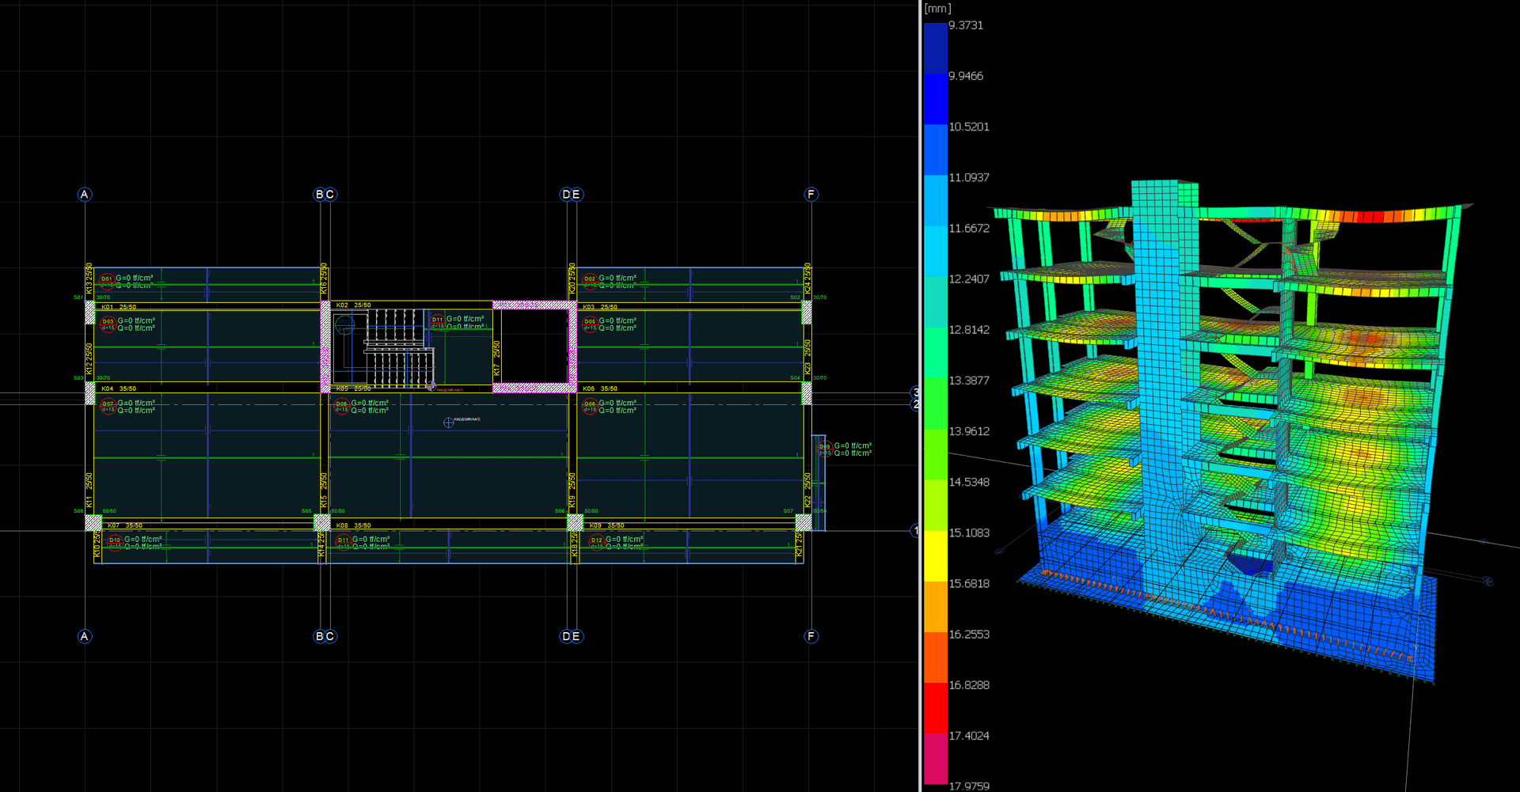This screenshot has width=1520, height=792.
Task: Select the upper grid axis bubble A
Action: tap(85, 195)
